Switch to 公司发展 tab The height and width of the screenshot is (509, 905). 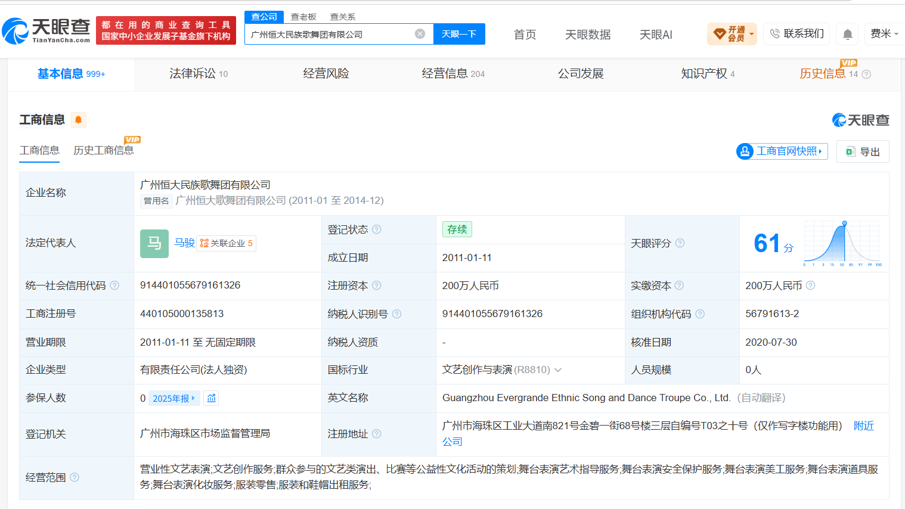pos(581,74)
